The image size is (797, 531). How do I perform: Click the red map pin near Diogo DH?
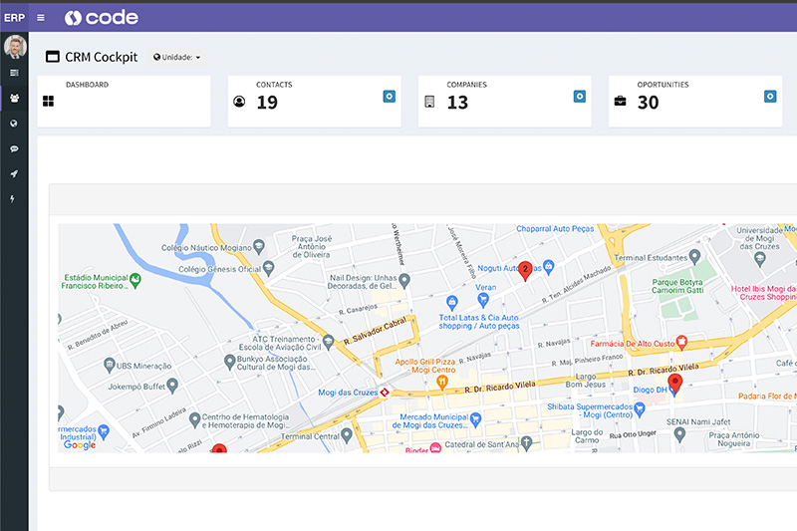[674, 383]
